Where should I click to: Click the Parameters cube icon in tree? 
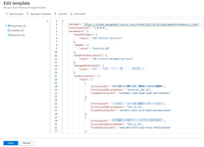click(9, 26)
